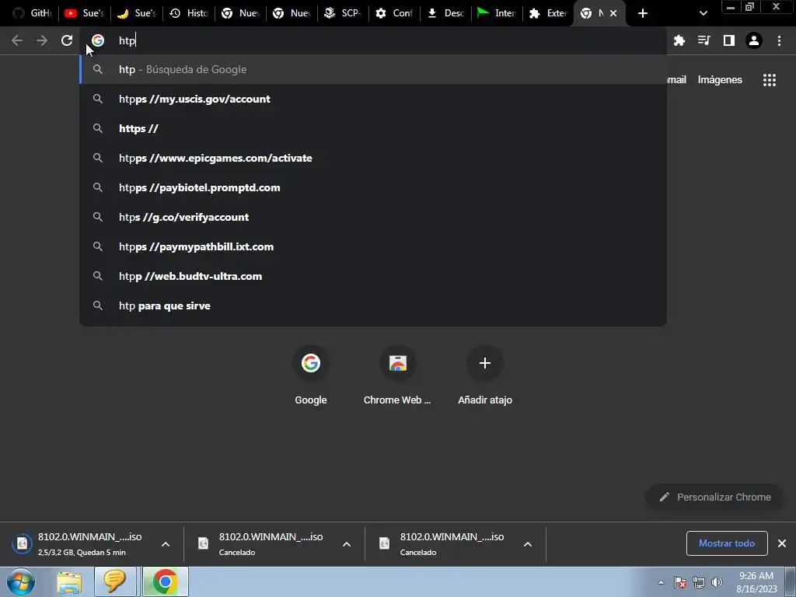Expand options for the rightmost cancelled ISO download
Viewport: 796px width, 597px height.
(528, 544)
